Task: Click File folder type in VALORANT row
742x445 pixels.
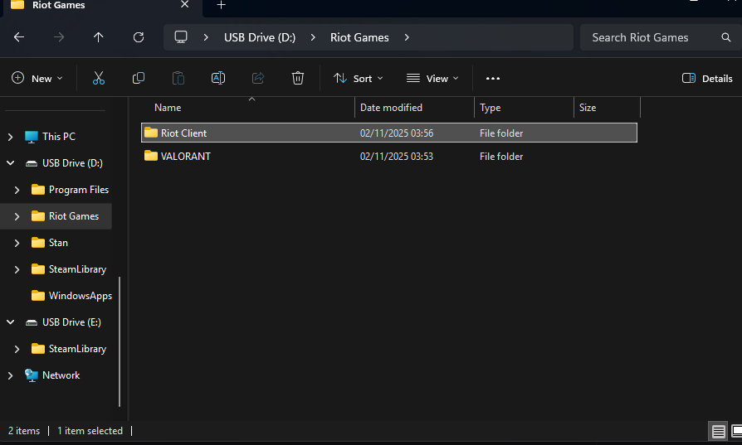Action: pos(501,157)
